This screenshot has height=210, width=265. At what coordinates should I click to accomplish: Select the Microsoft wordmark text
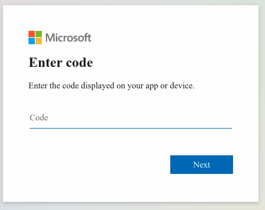68,38
